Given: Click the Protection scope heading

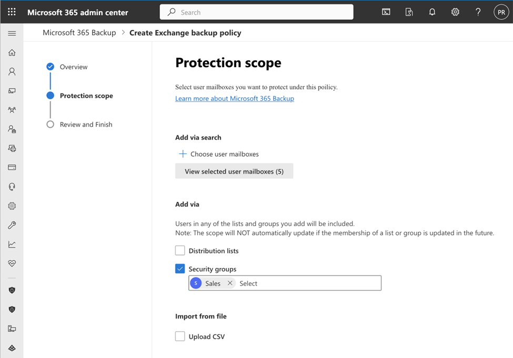Looking at the screenshot, I should (228, 63).
